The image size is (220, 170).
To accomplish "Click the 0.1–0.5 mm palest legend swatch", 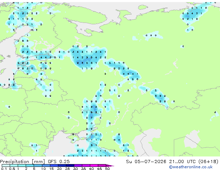I will click(x=6, y=165).
